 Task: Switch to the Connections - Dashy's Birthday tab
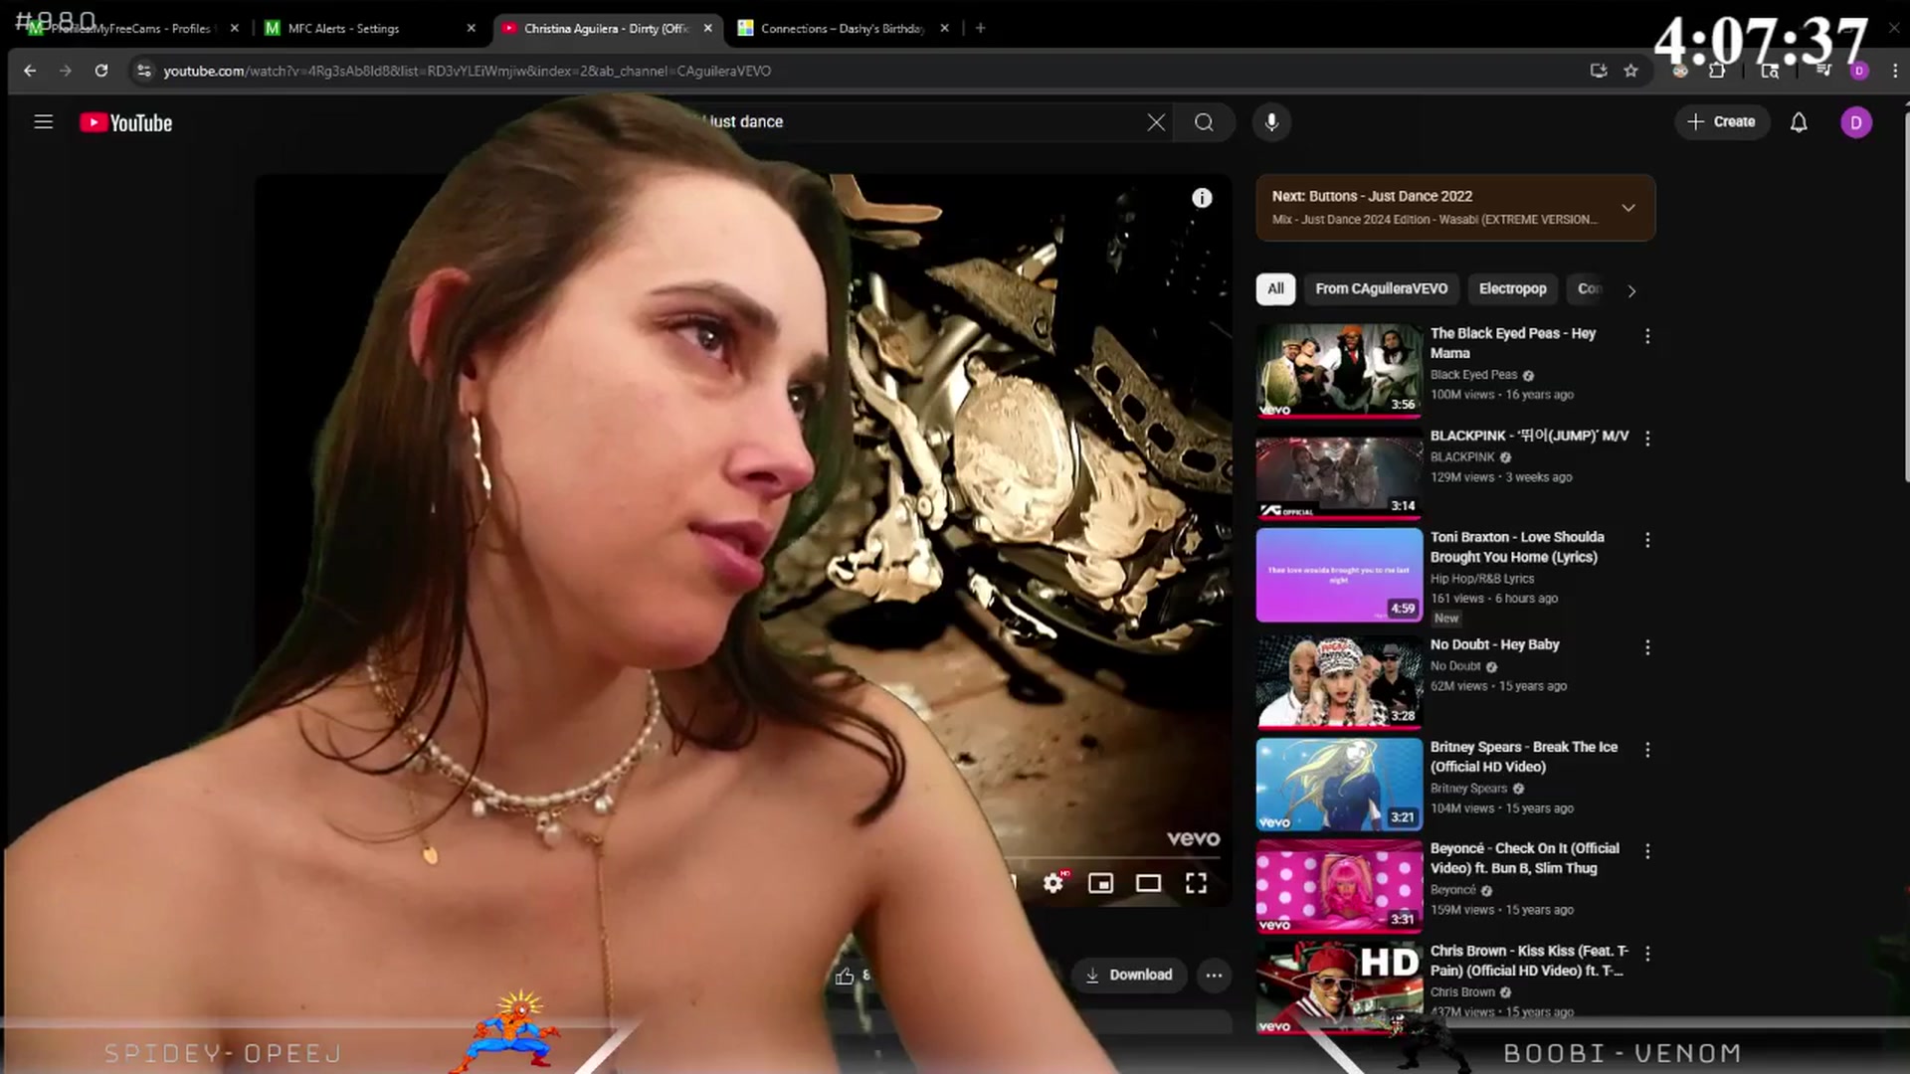coord(842,29)
